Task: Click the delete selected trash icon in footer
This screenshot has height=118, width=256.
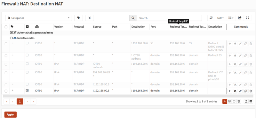Action: click(239, 101)
